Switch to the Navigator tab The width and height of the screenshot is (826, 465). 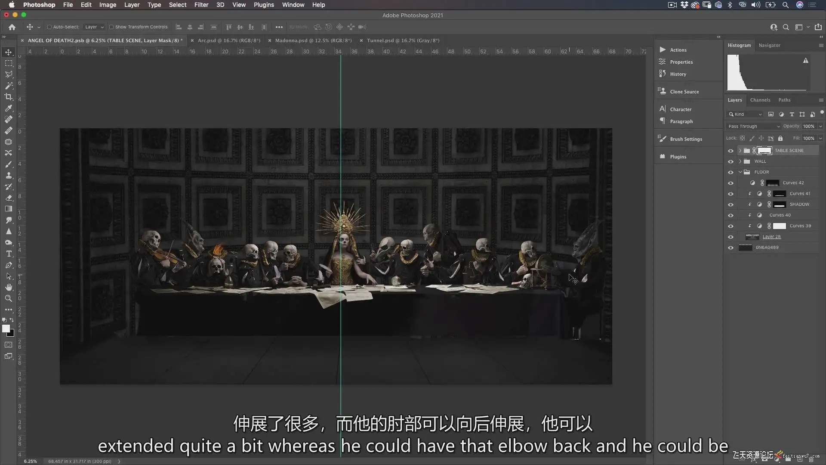[769, 45]
